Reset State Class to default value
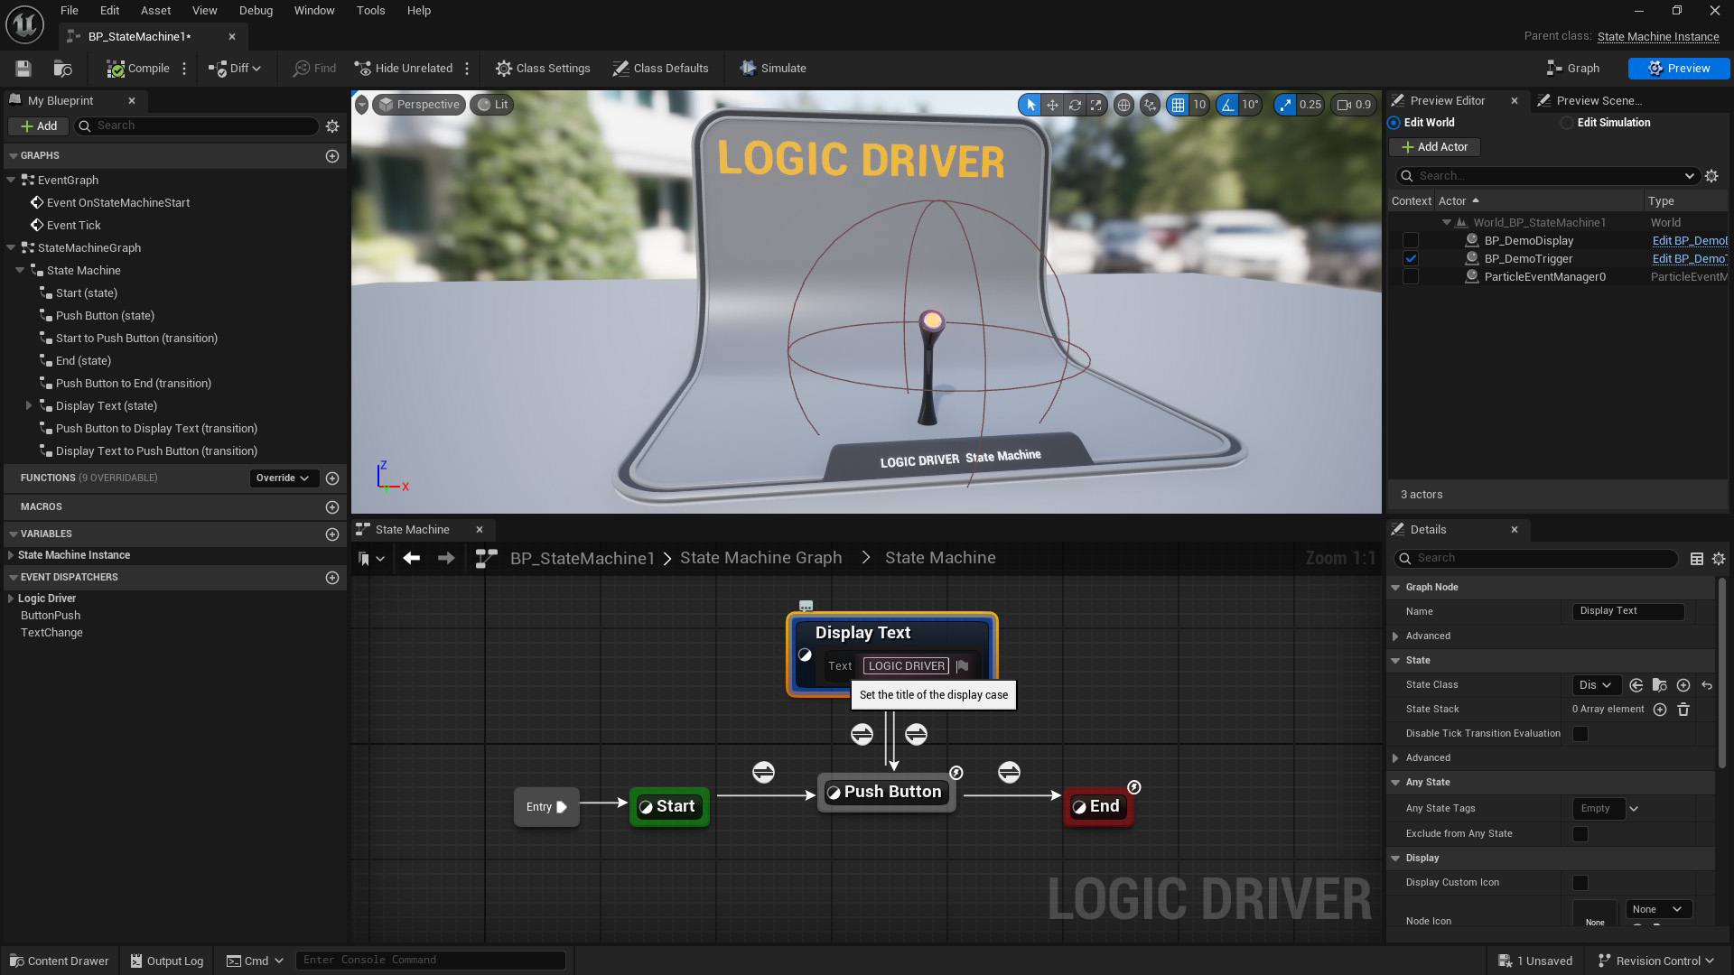The image size is (1734, 975). tap(1707, 685)
